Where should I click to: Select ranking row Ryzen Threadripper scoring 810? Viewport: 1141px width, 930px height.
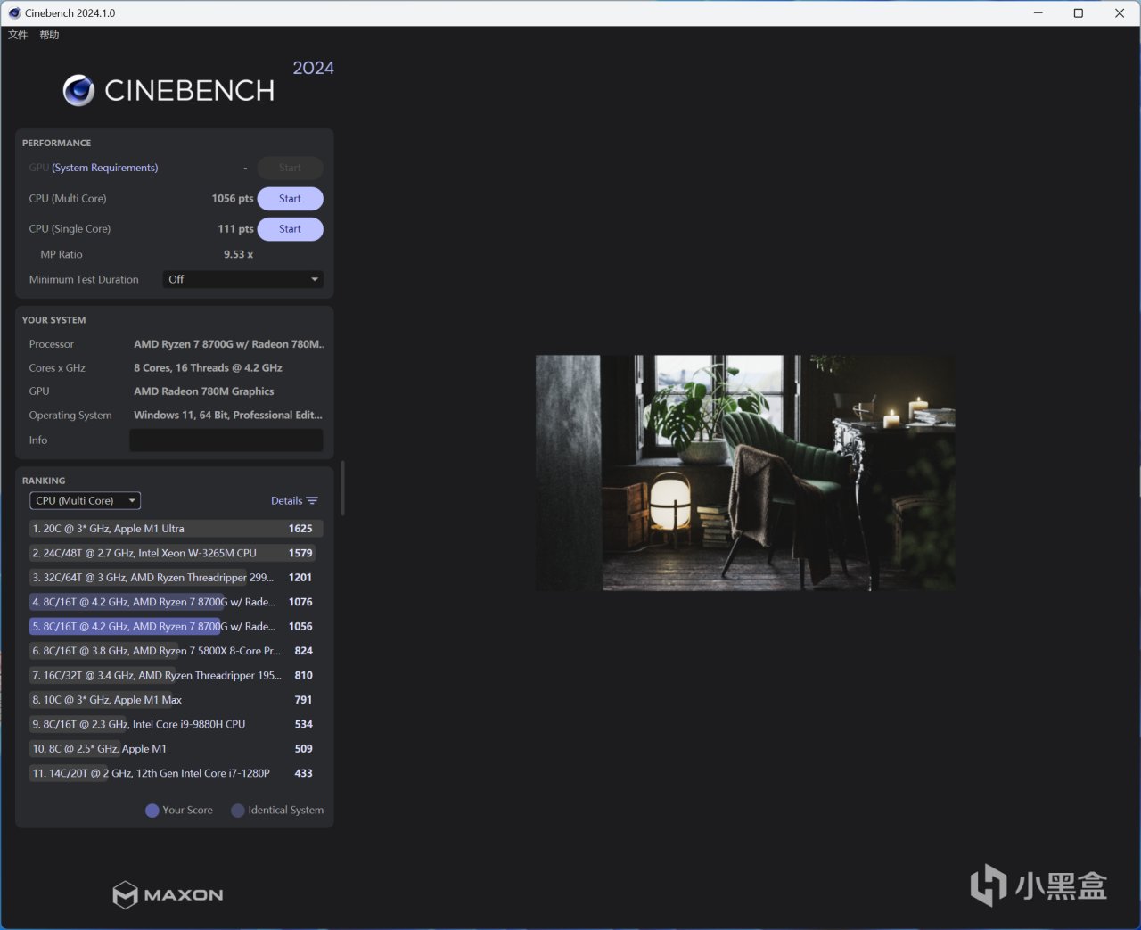[x=176, y=676]
